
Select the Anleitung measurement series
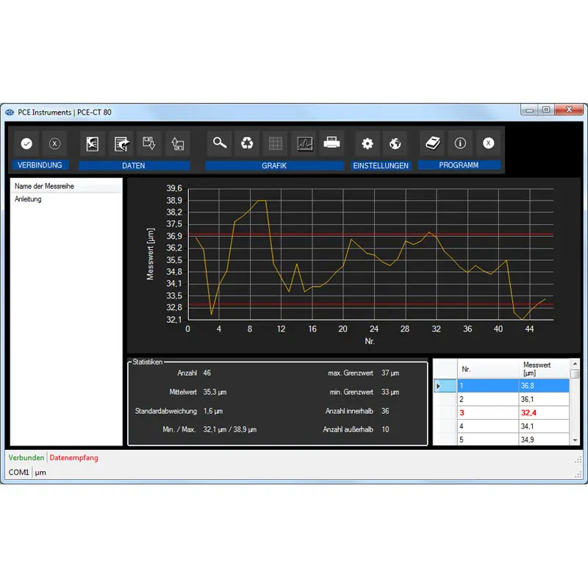(x=29, y=199)
